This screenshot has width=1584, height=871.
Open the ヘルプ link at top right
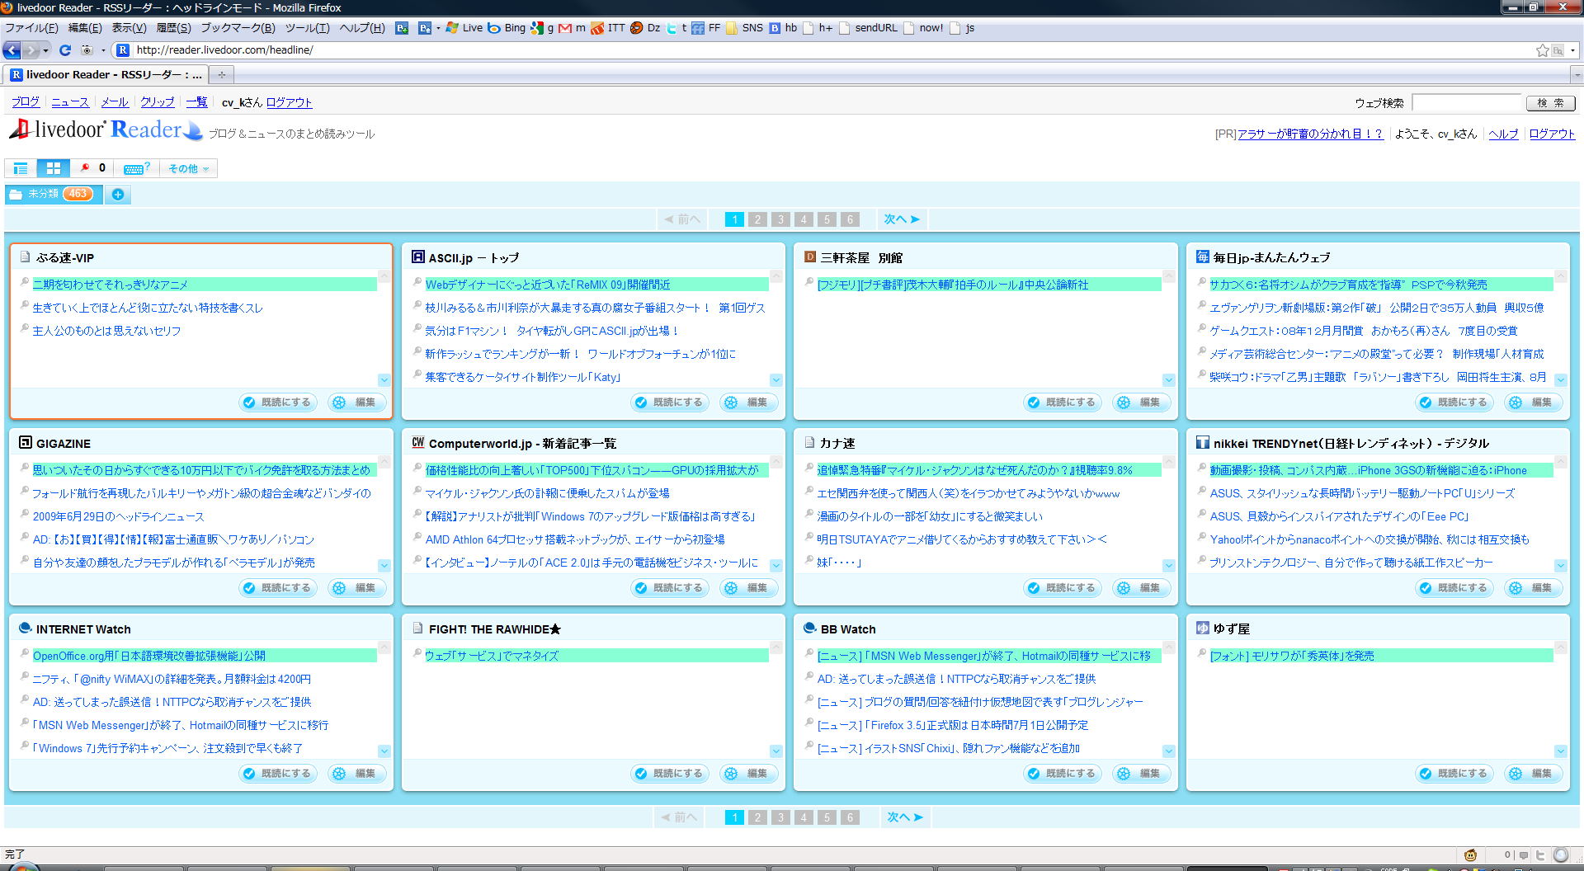(1503, 134)
